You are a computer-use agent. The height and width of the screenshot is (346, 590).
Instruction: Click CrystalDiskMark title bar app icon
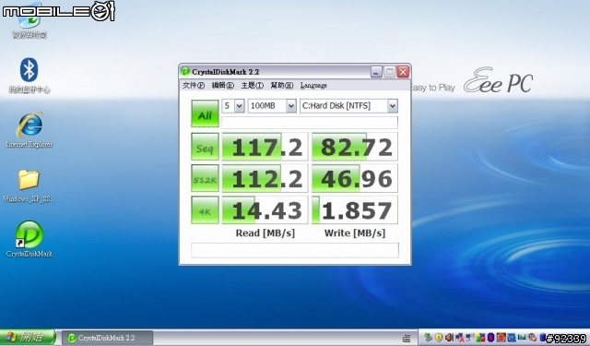click(x=185, y=71)
